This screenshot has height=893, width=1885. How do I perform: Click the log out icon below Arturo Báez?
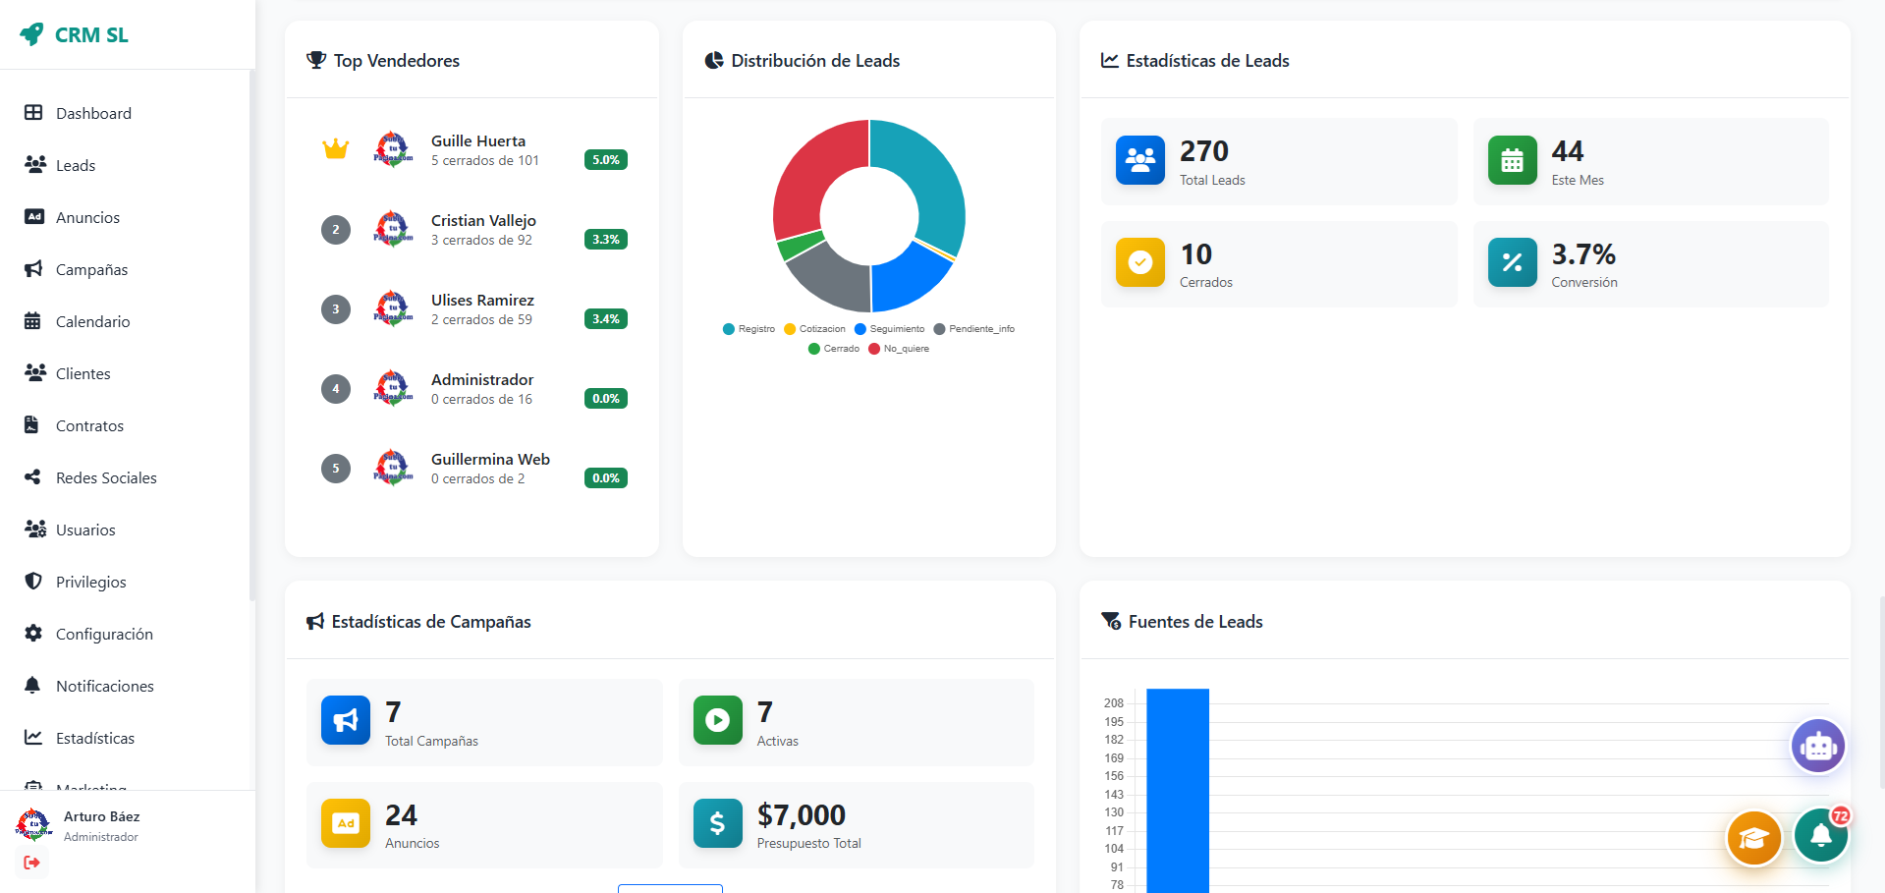(x=31, y=863)
